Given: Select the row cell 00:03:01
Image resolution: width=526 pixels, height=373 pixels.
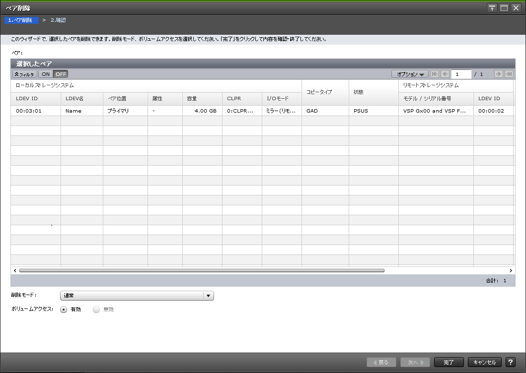Looking at the screenshot, I should pyautogui.click(x=36, y=111).
